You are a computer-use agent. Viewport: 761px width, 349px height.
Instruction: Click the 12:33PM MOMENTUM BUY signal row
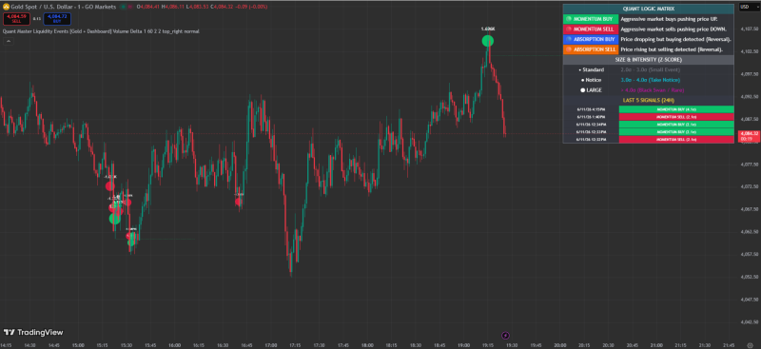tap(649, 132)
